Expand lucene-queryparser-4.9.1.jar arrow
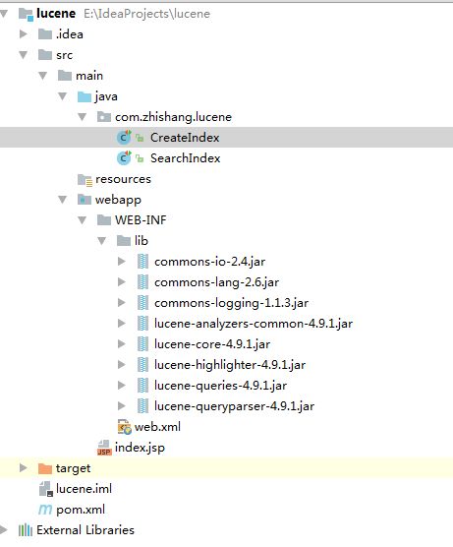Image resolution: width=453 pixels, height=547 pixels. pyautogui.click(x=122, y=405)
